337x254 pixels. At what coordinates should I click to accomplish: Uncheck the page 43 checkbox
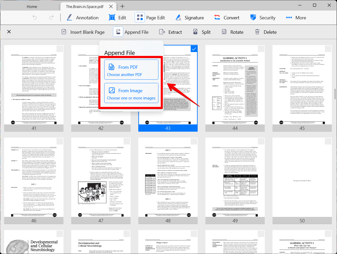pyautogui.click(x=194, y=49)
